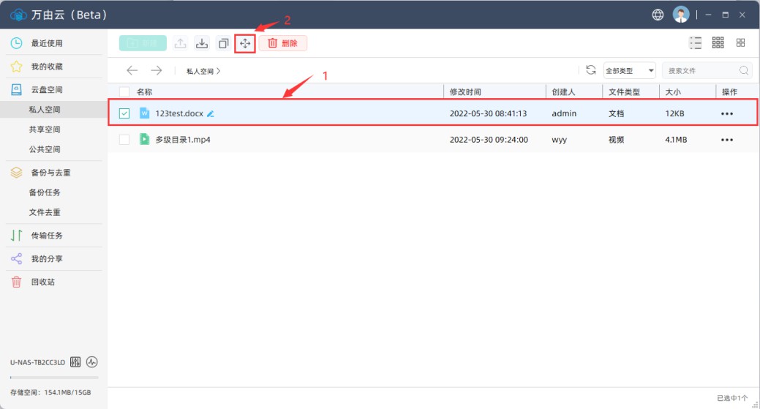Image resolution: width=760 pixels, height=409 pixels.
Task: Rename 123test.docx with pencil icon
Action: click(211, 114)
